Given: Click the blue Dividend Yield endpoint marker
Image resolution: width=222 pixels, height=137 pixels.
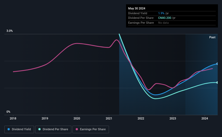Looking at the screenshot, I should click(x=217, y=64).
